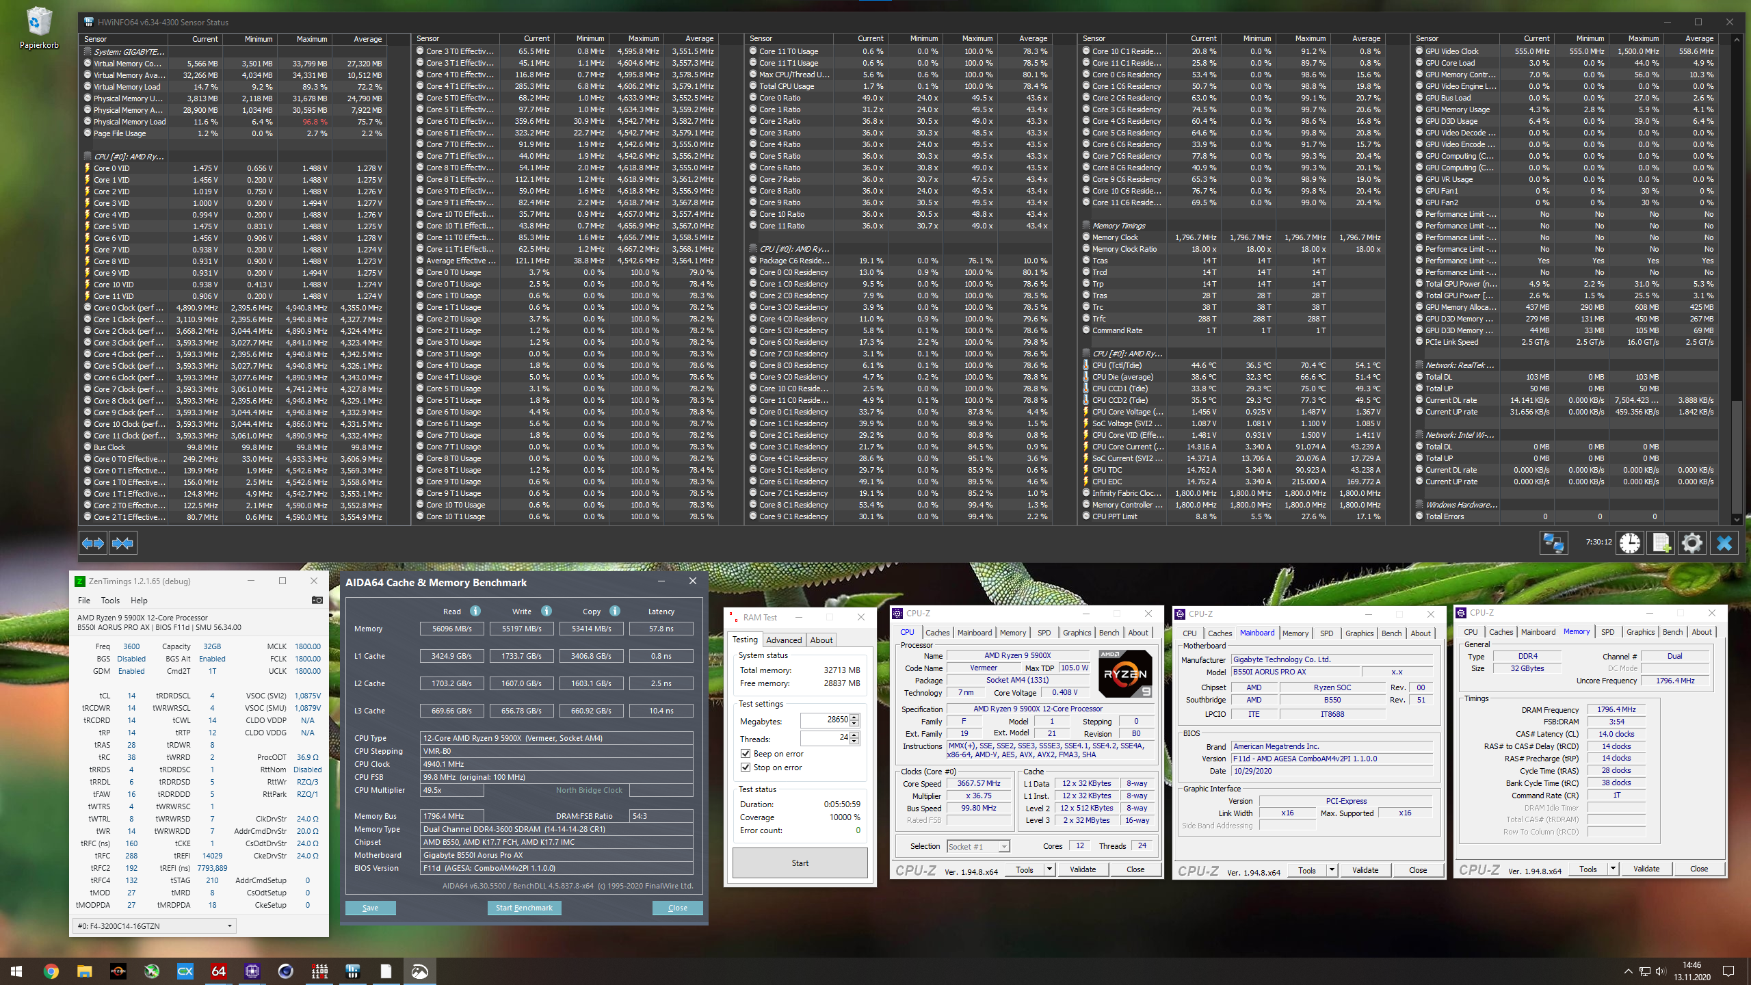The width and height of the screenshot is (1751, 985).
Task: Increase RAM Test Megabytes with up stepper
Action: click(x=854, y=716)
